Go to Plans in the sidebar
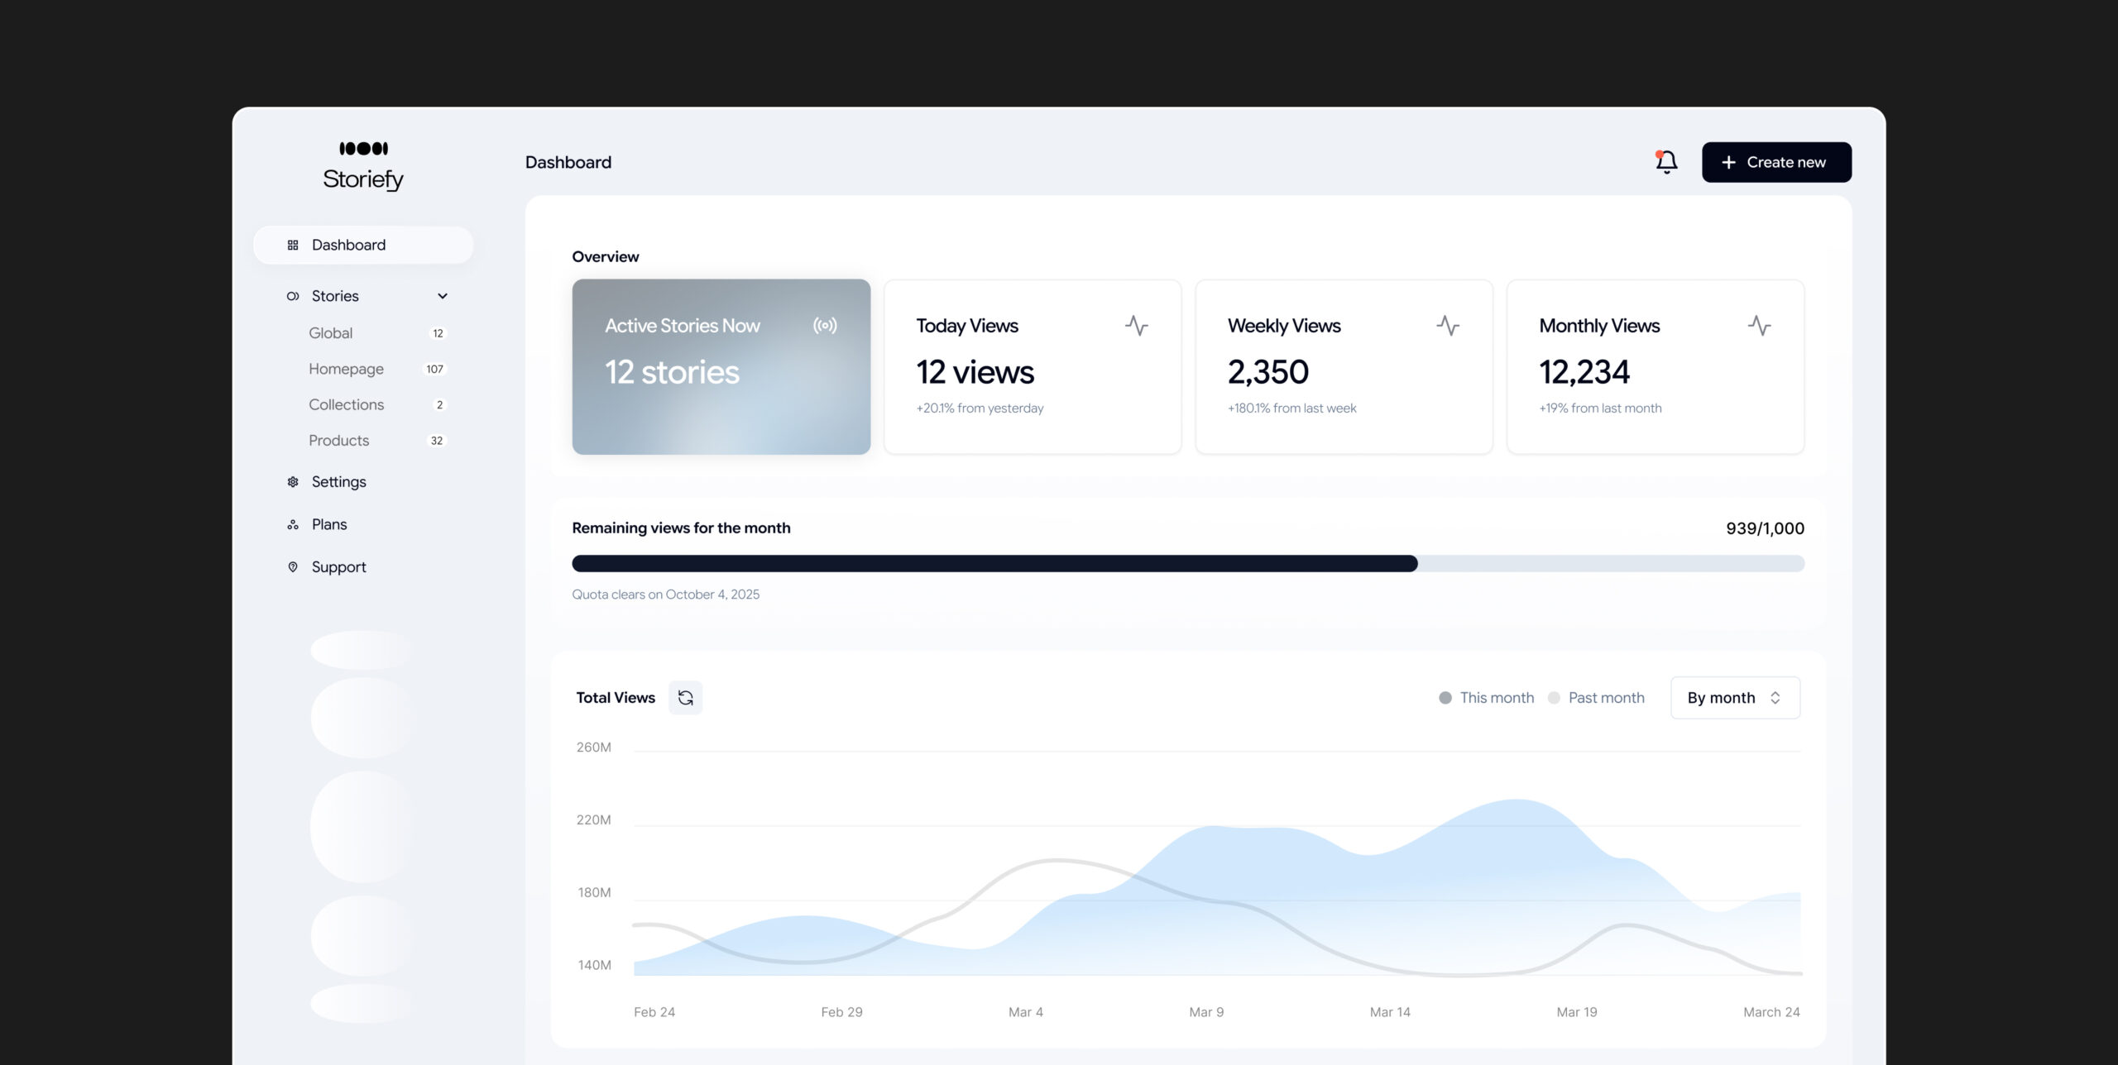Viewport: 2118px width, 1065px height. tap(328, 524)
